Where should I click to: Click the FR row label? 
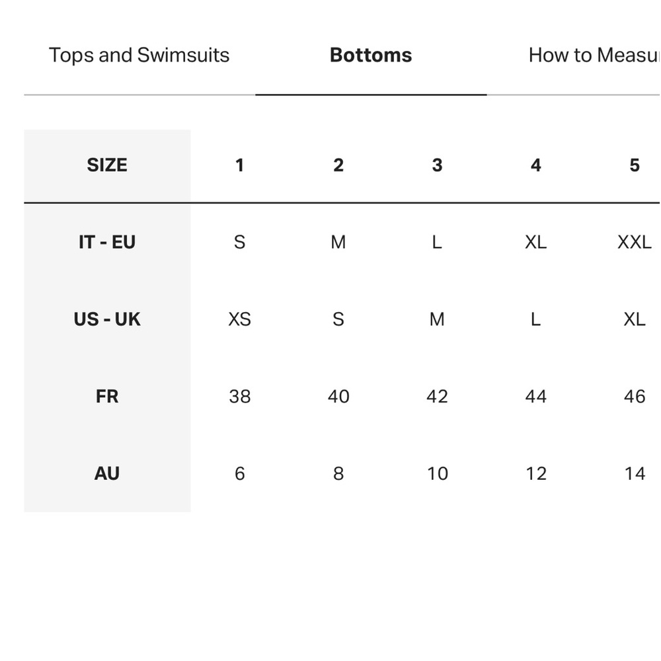click(107, 397)
